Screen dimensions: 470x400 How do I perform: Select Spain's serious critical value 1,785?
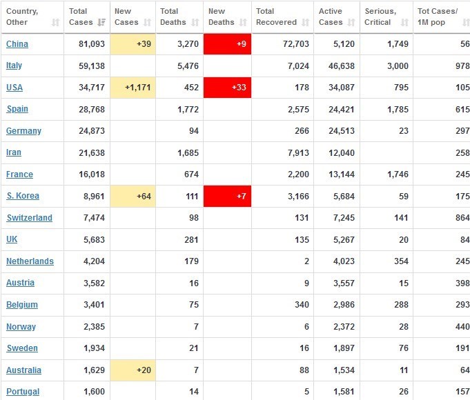tap(398, 110)
